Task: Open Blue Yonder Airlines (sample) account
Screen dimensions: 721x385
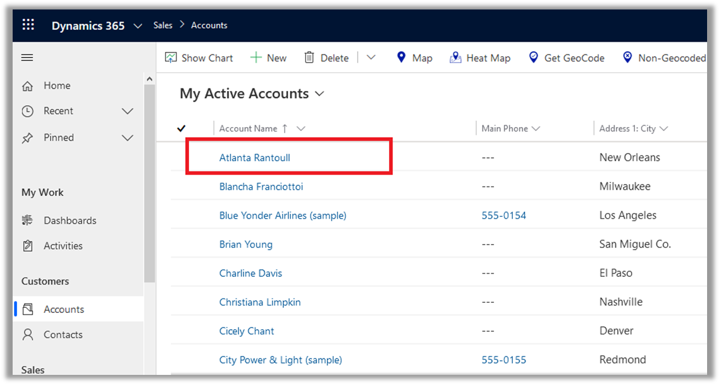Action: (x=283, y=216)
